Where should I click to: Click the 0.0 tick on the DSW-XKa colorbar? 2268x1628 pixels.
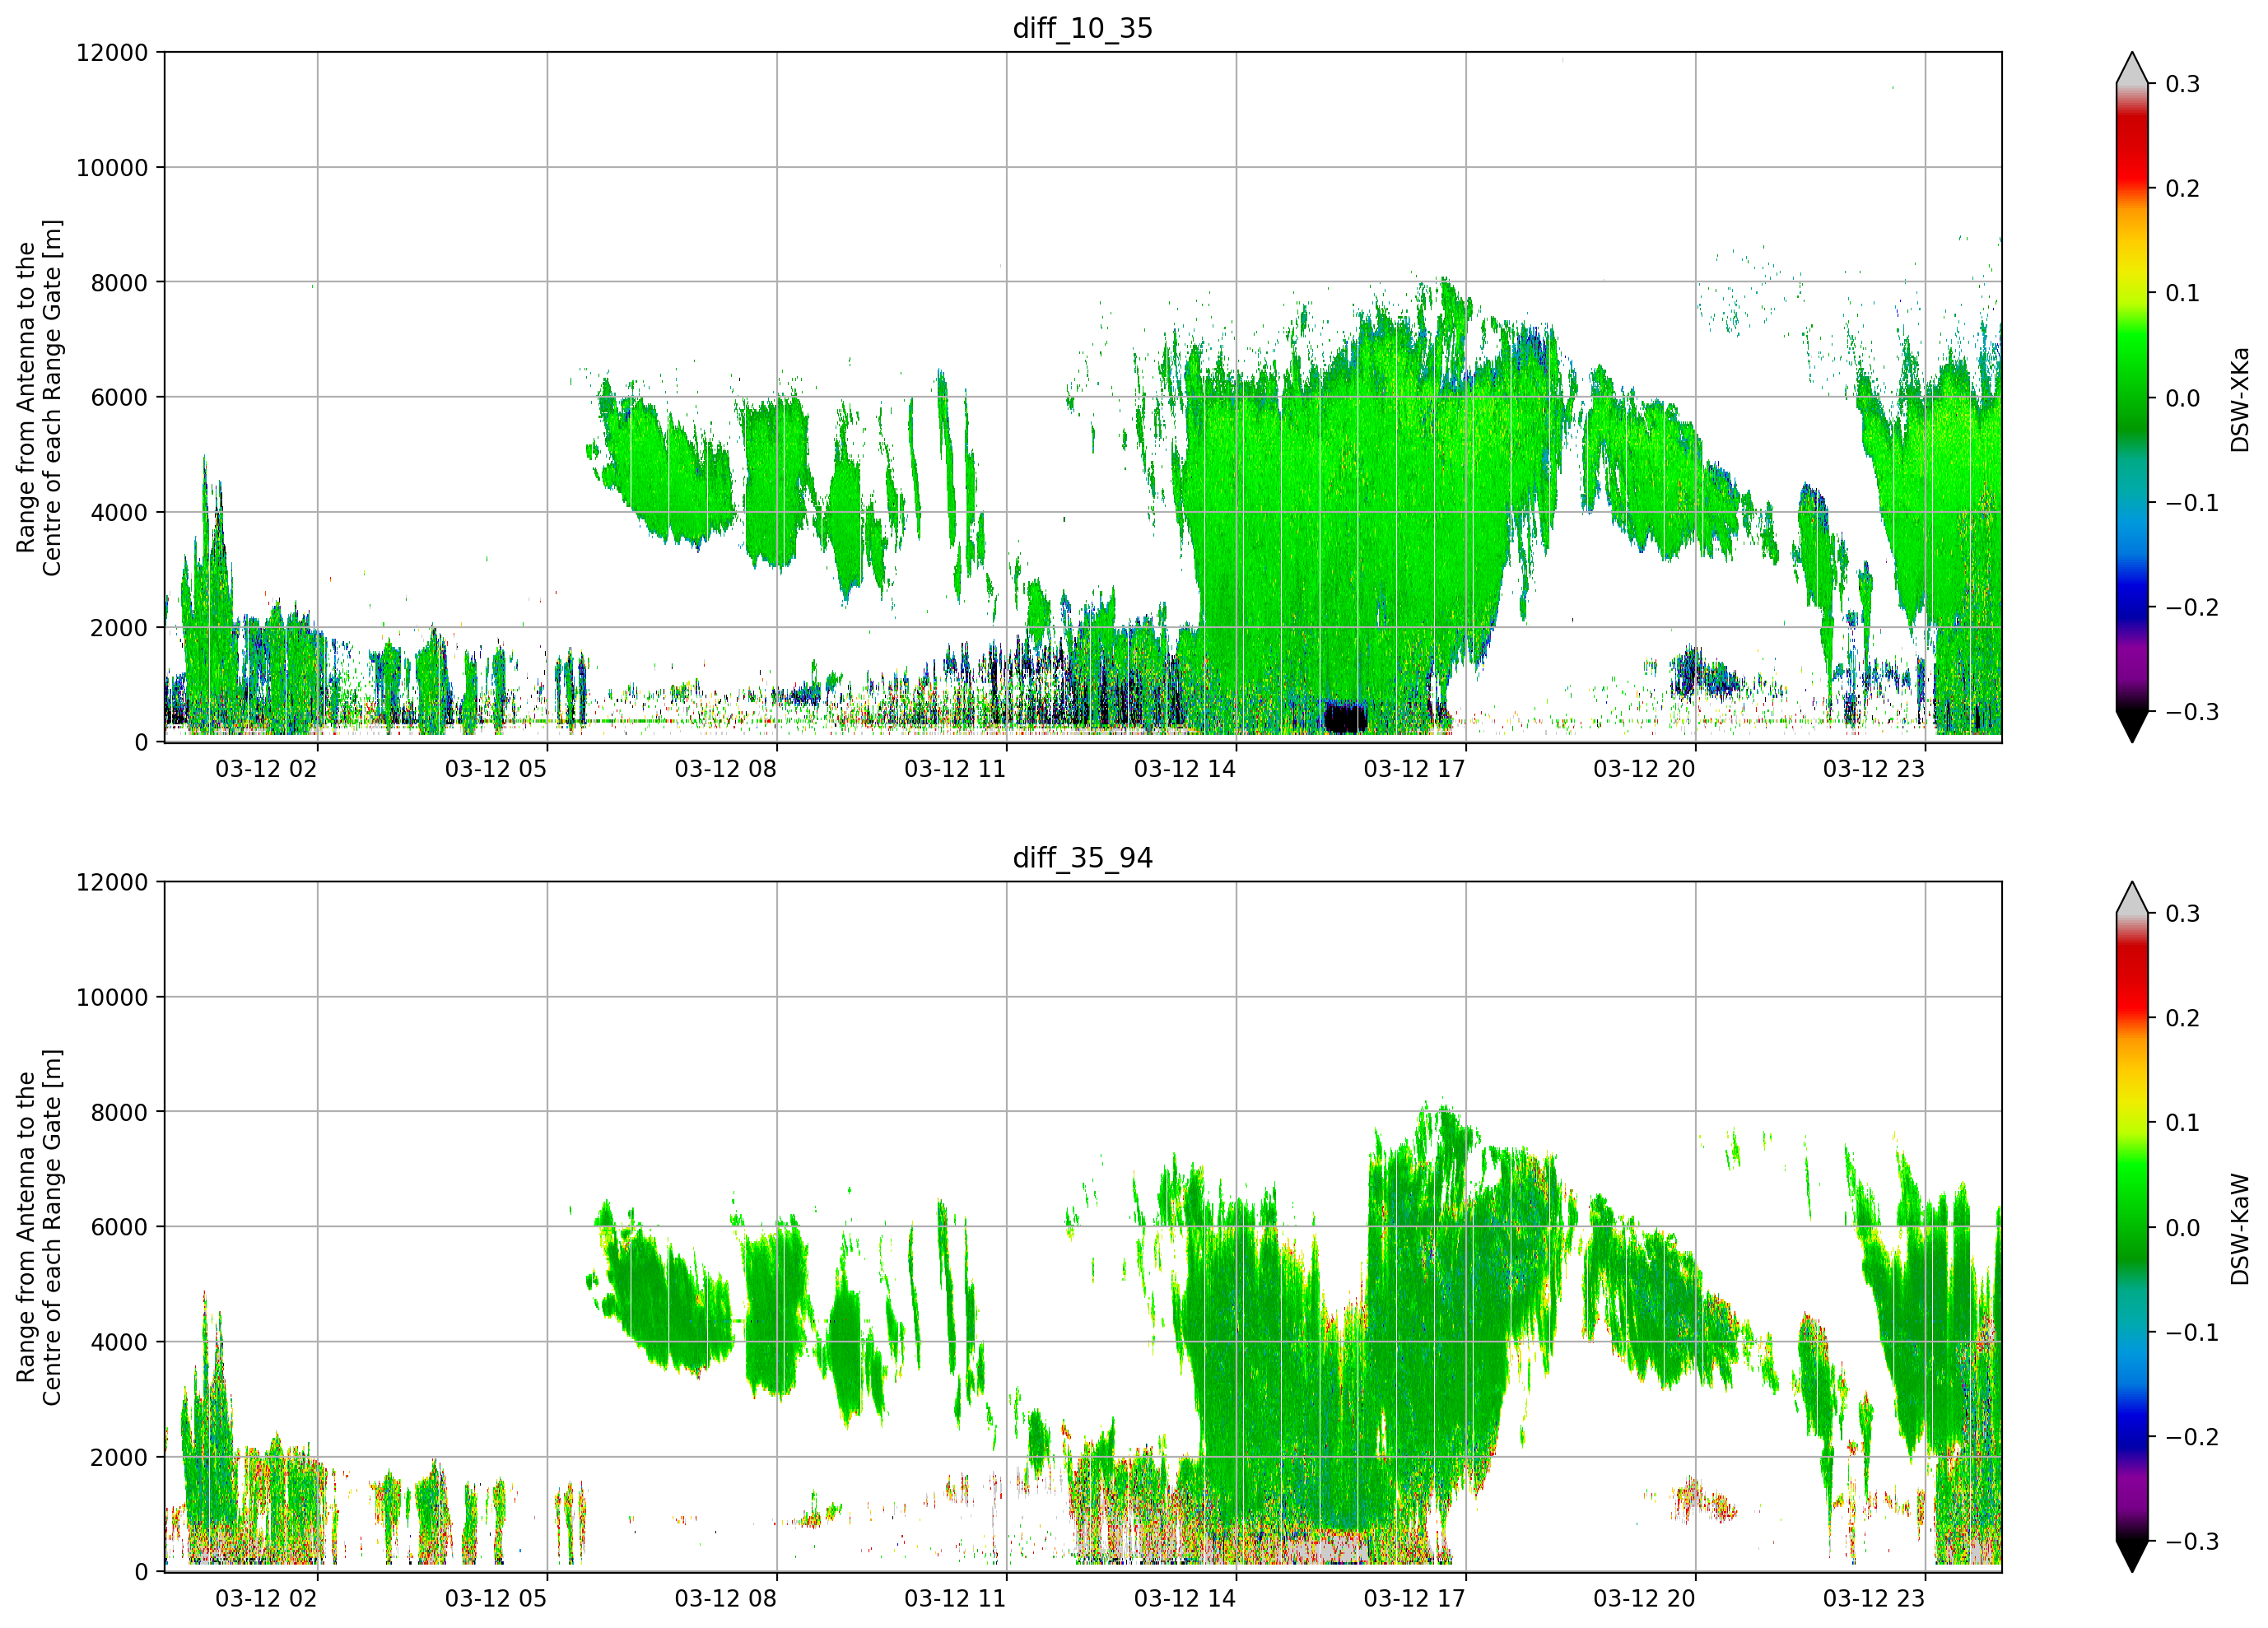click(2183, 399)
